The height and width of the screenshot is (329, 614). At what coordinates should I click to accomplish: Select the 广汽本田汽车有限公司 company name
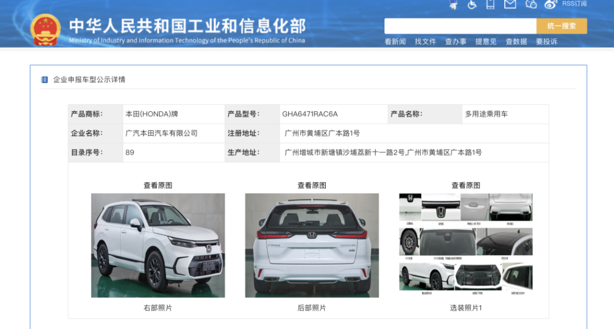161,134
